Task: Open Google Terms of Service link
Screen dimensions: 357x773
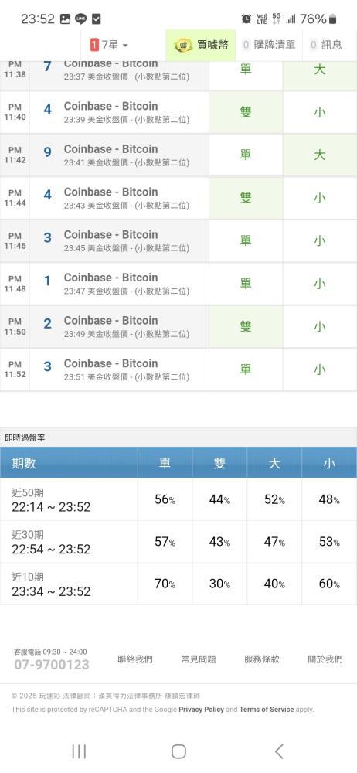Action: (x=267, y=710)
